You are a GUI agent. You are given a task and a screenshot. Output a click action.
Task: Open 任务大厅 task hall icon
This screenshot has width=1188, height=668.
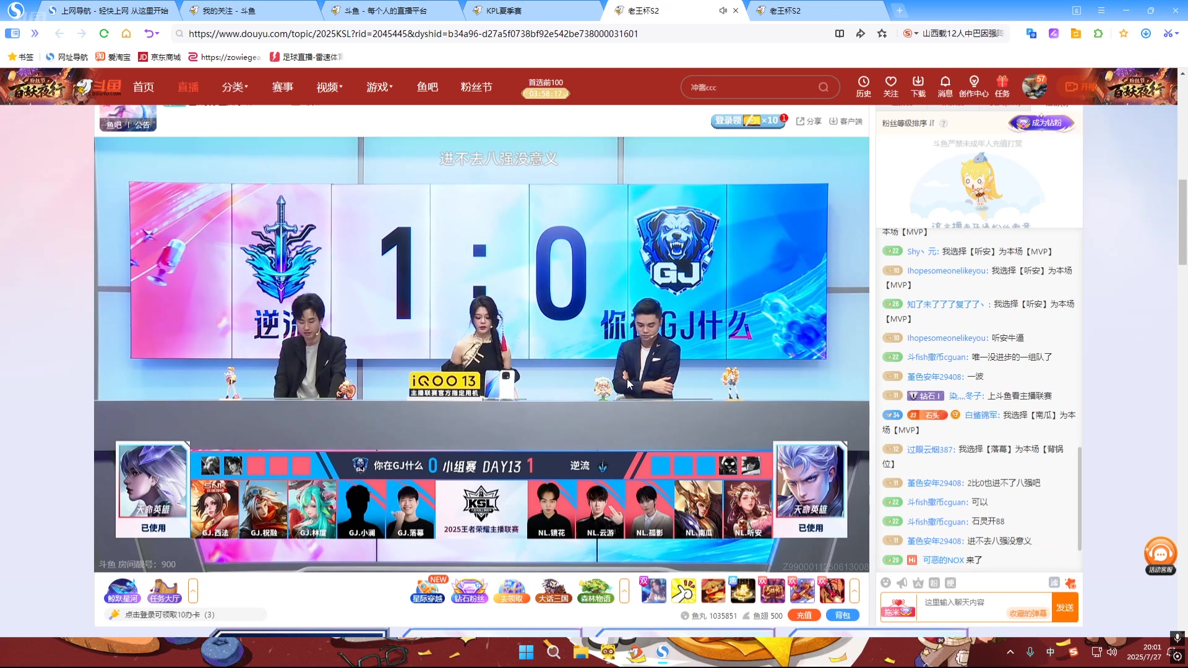click(165, 591)
